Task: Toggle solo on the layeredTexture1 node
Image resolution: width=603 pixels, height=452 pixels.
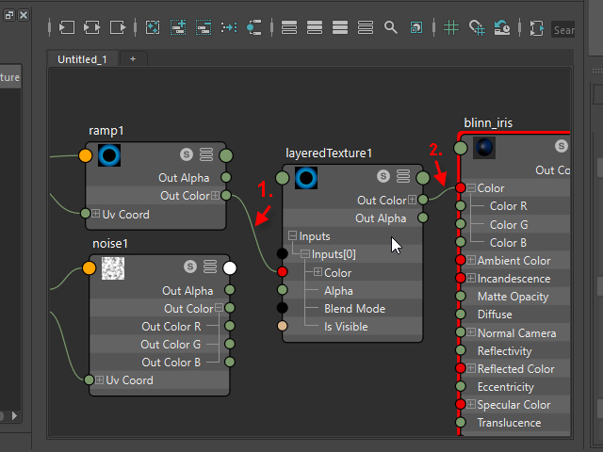Action: click(x=383, y=176)
